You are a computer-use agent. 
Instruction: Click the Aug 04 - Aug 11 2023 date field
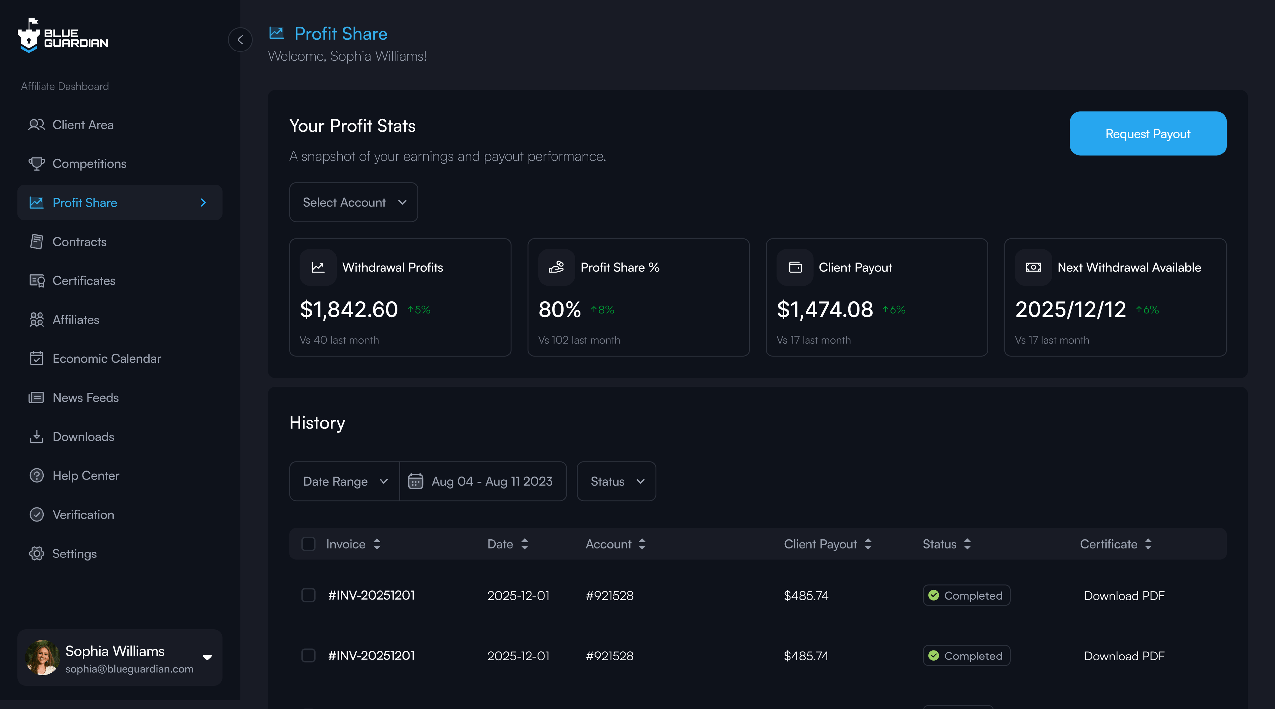pos(483,481)
